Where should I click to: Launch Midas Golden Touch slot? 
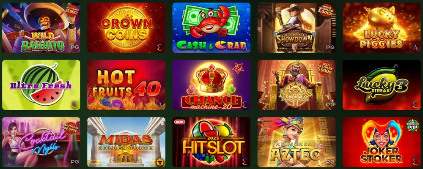126,142
